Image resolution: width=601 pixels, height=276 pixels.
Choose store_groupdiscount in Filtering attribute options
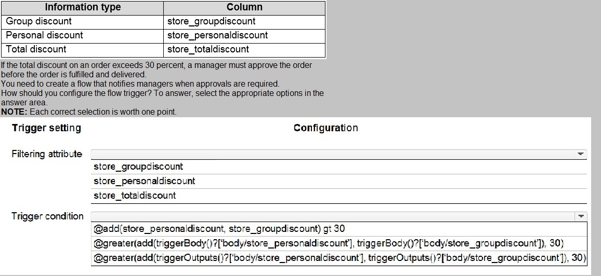(x=138, y=167)
